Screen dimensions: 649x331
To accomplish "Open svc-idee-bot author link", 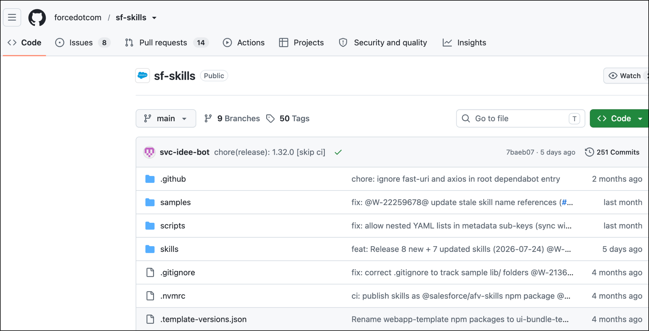I will click(184, 152).
